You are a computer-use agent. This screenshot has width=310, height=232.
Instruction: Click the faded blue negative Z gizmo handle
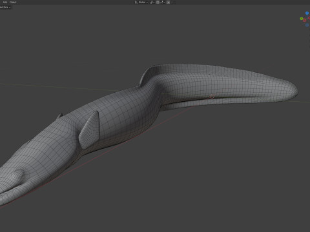pos(307,25)
